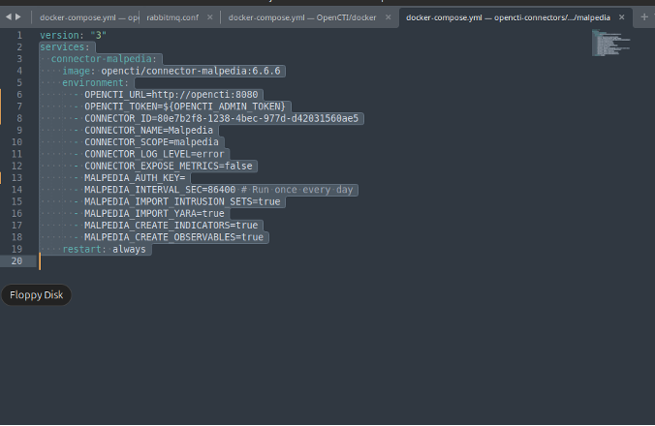Click the connector-malpedia: key
The height and width of the screenshot is (426, 655).
click(104, 59)
